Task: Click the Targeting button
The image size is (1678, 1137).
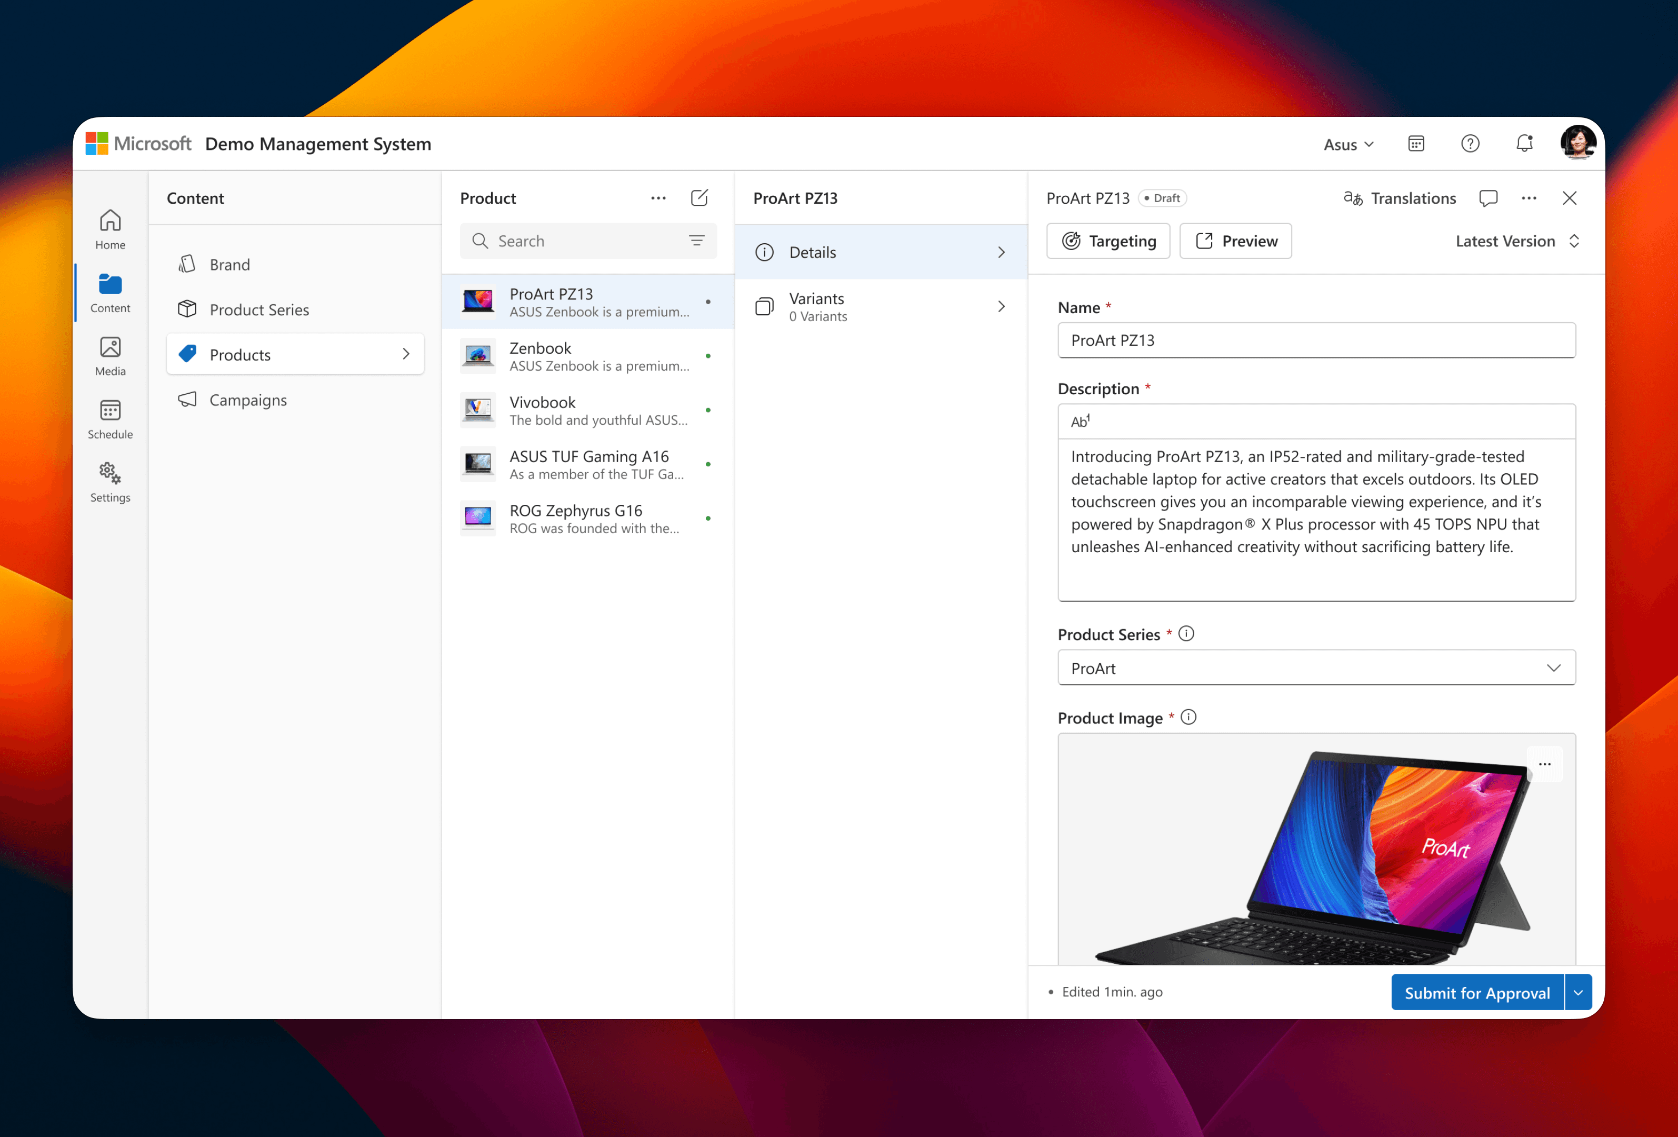Action: [x=1107, y=241]
